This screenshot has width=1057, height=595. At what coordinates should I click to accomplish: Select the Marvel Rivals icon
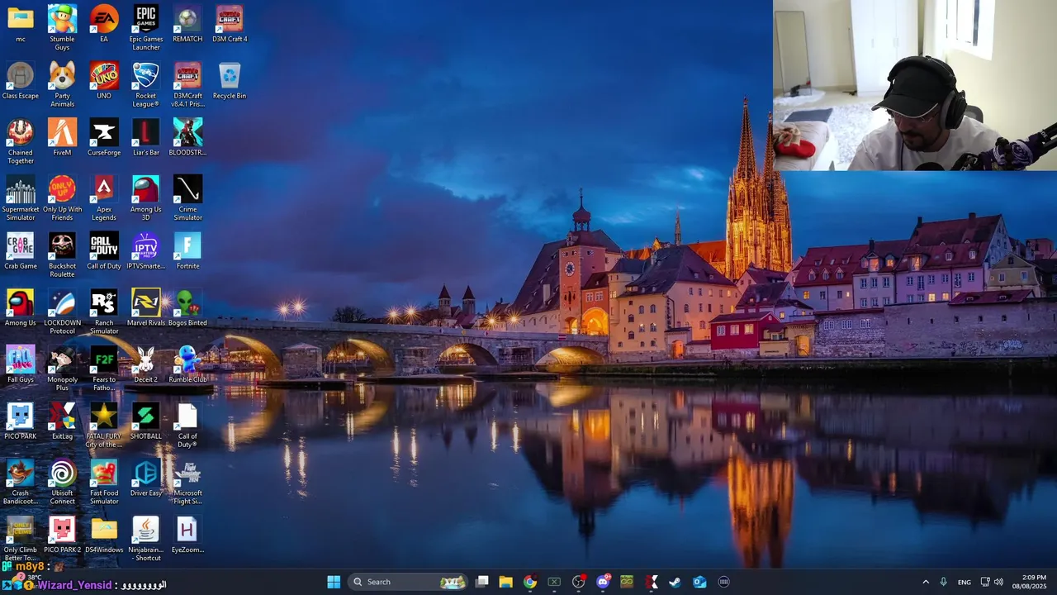point(146,307)
